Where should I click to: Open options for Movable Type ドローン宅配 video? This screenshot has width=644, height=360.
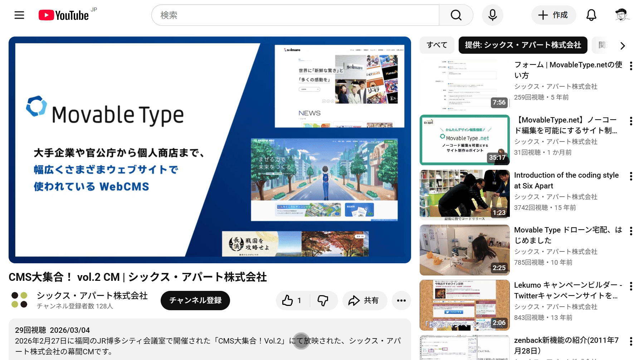coord(631,231)
